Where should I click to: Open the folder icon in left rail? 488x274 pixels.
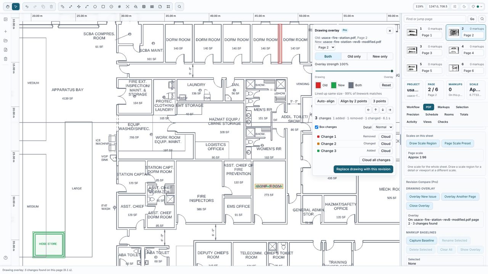click(6, 41)
